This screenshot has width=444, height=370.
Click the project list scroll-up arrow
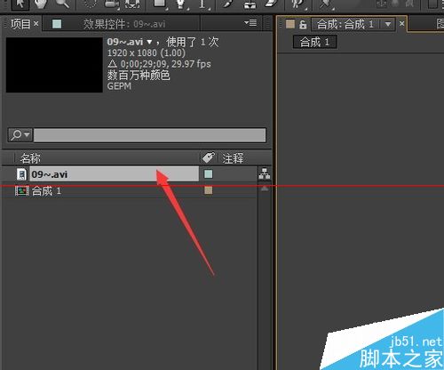pyautogui.click(x=265, y=189)
